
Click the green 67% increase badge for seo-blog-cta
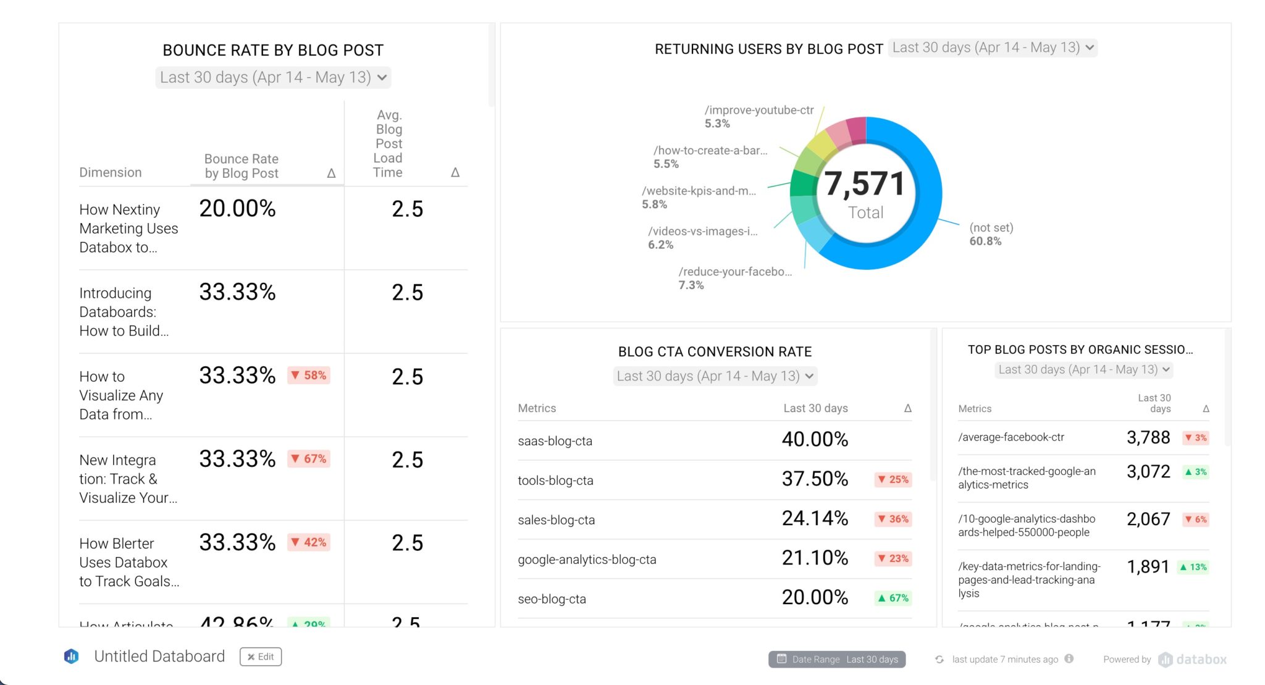tap(893, 598)
